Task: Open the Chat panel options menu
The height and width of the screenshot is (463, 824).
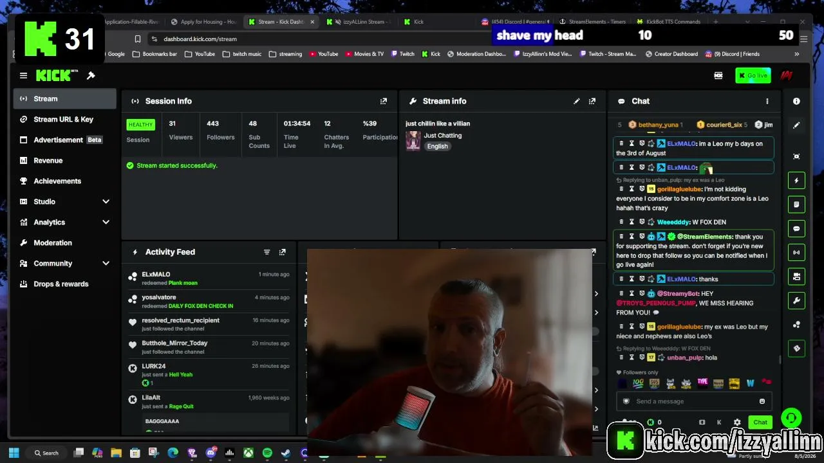Action: (x=767, y=101)
